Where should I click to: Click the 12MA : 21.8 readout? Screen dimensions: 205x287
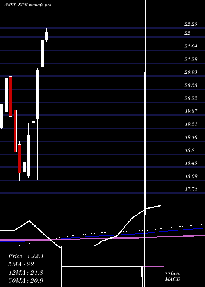pyautogui.click(x=26, y=273)
